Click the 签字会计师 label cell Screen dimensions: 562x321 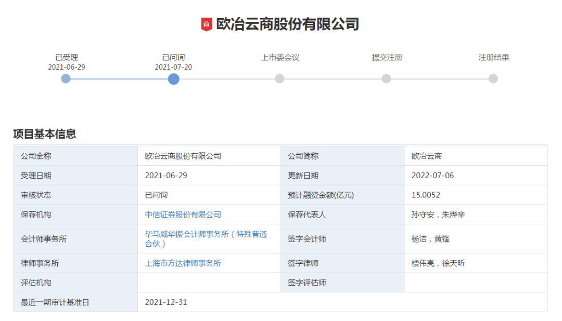342,239
